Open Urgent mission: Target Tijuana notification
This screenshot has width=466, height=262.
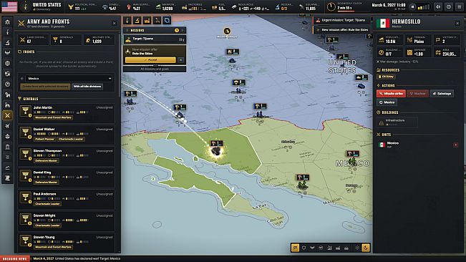tap(341, 20)
